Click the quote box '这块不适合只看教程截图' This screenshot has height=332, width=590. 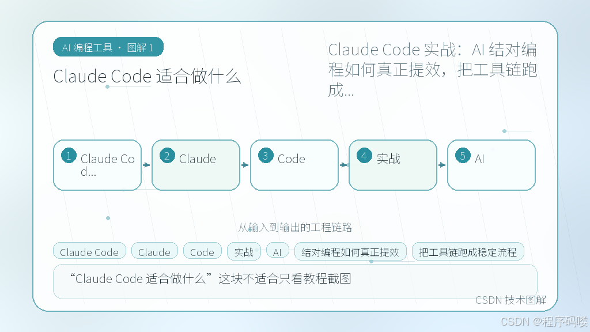coord(295,281)
